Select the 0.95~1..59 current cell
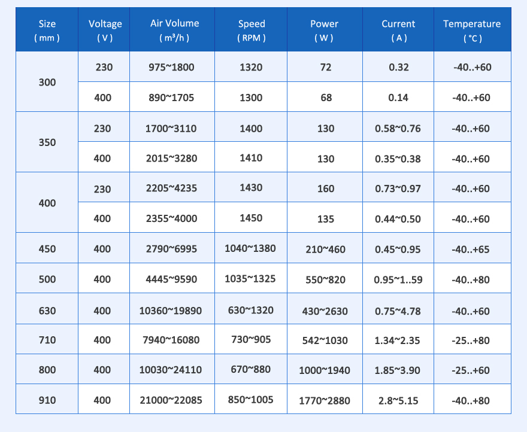 click(398, 279)
